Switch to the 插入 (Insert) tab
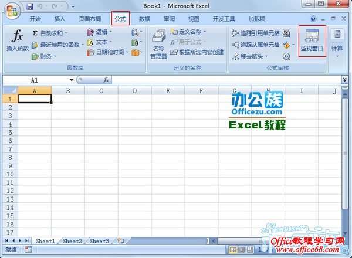This screenshot has width=352, height=258. click(x=60, y=19)
